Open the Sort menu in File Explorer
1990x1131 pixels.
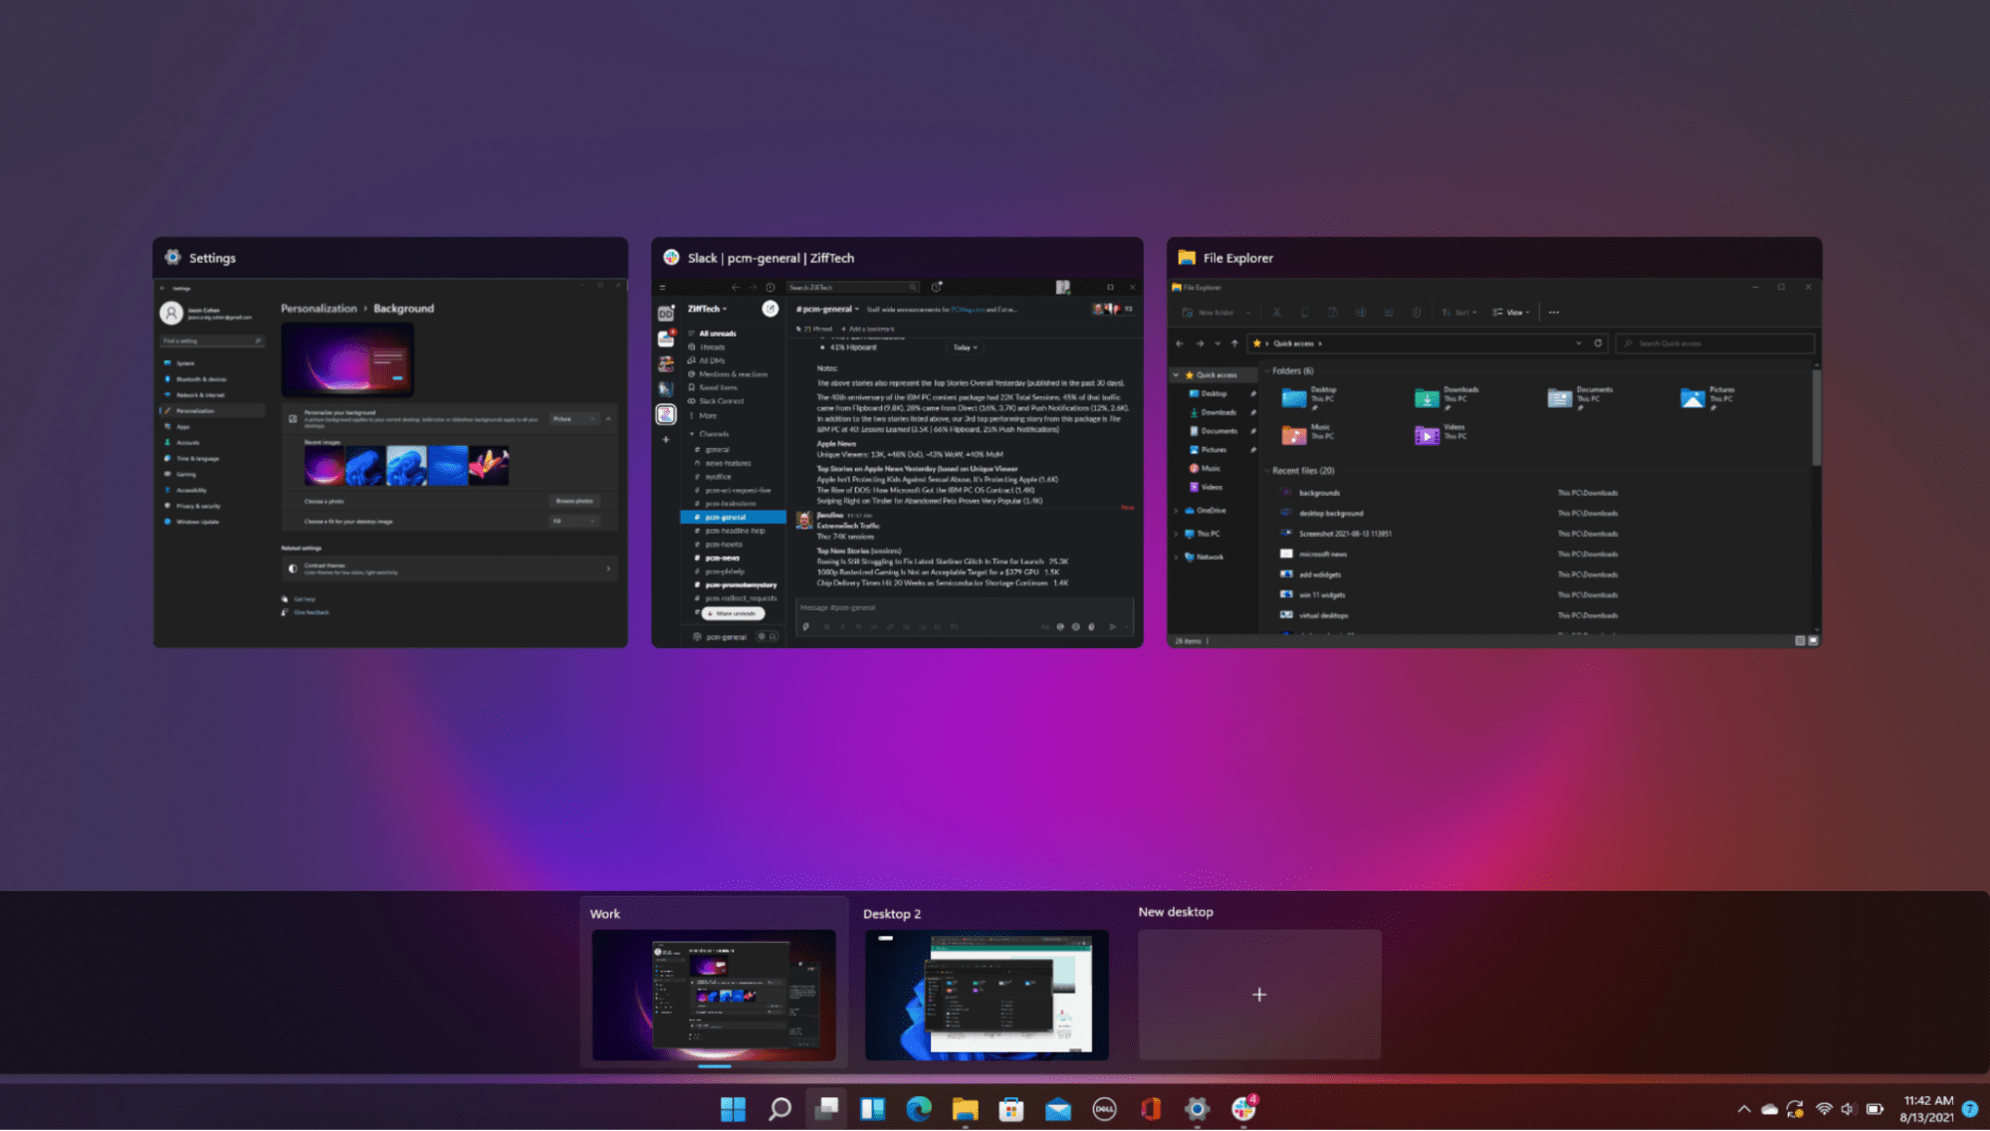[1460, 312]
